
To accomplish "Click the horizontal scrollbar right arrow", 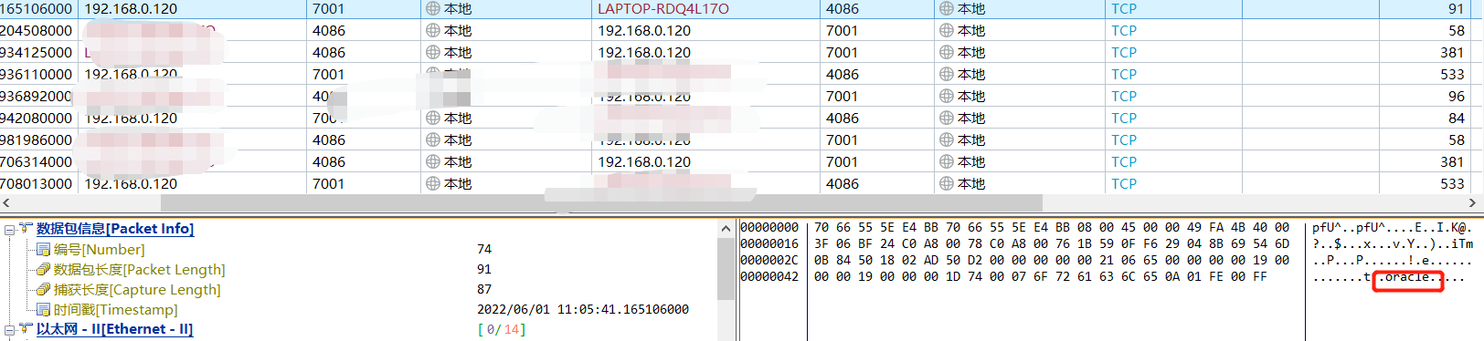I will [x=1472, y=202].
